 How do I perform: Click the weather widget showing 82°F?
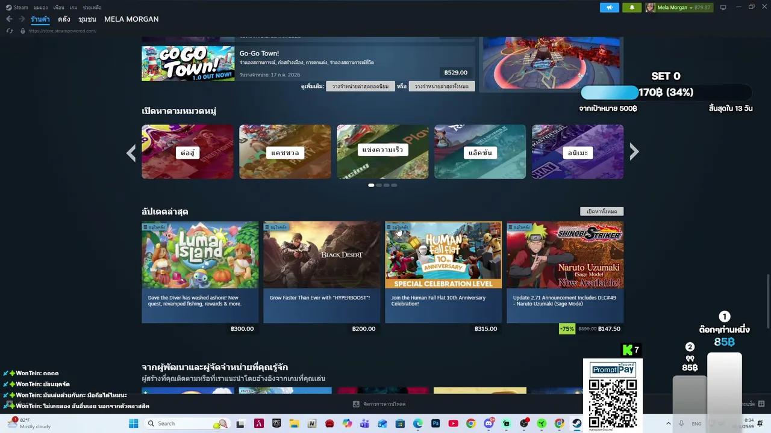click(30, 423)
